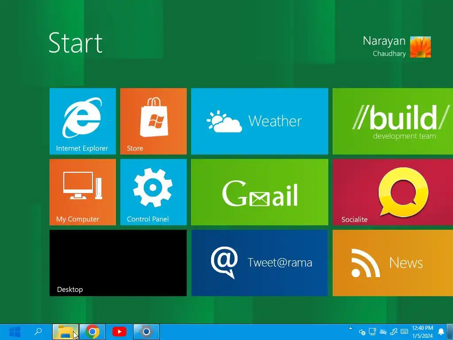This screenshot has height=340, width=453.
Task: Open the YouTube taskbar icon
Action: (119, 332)
